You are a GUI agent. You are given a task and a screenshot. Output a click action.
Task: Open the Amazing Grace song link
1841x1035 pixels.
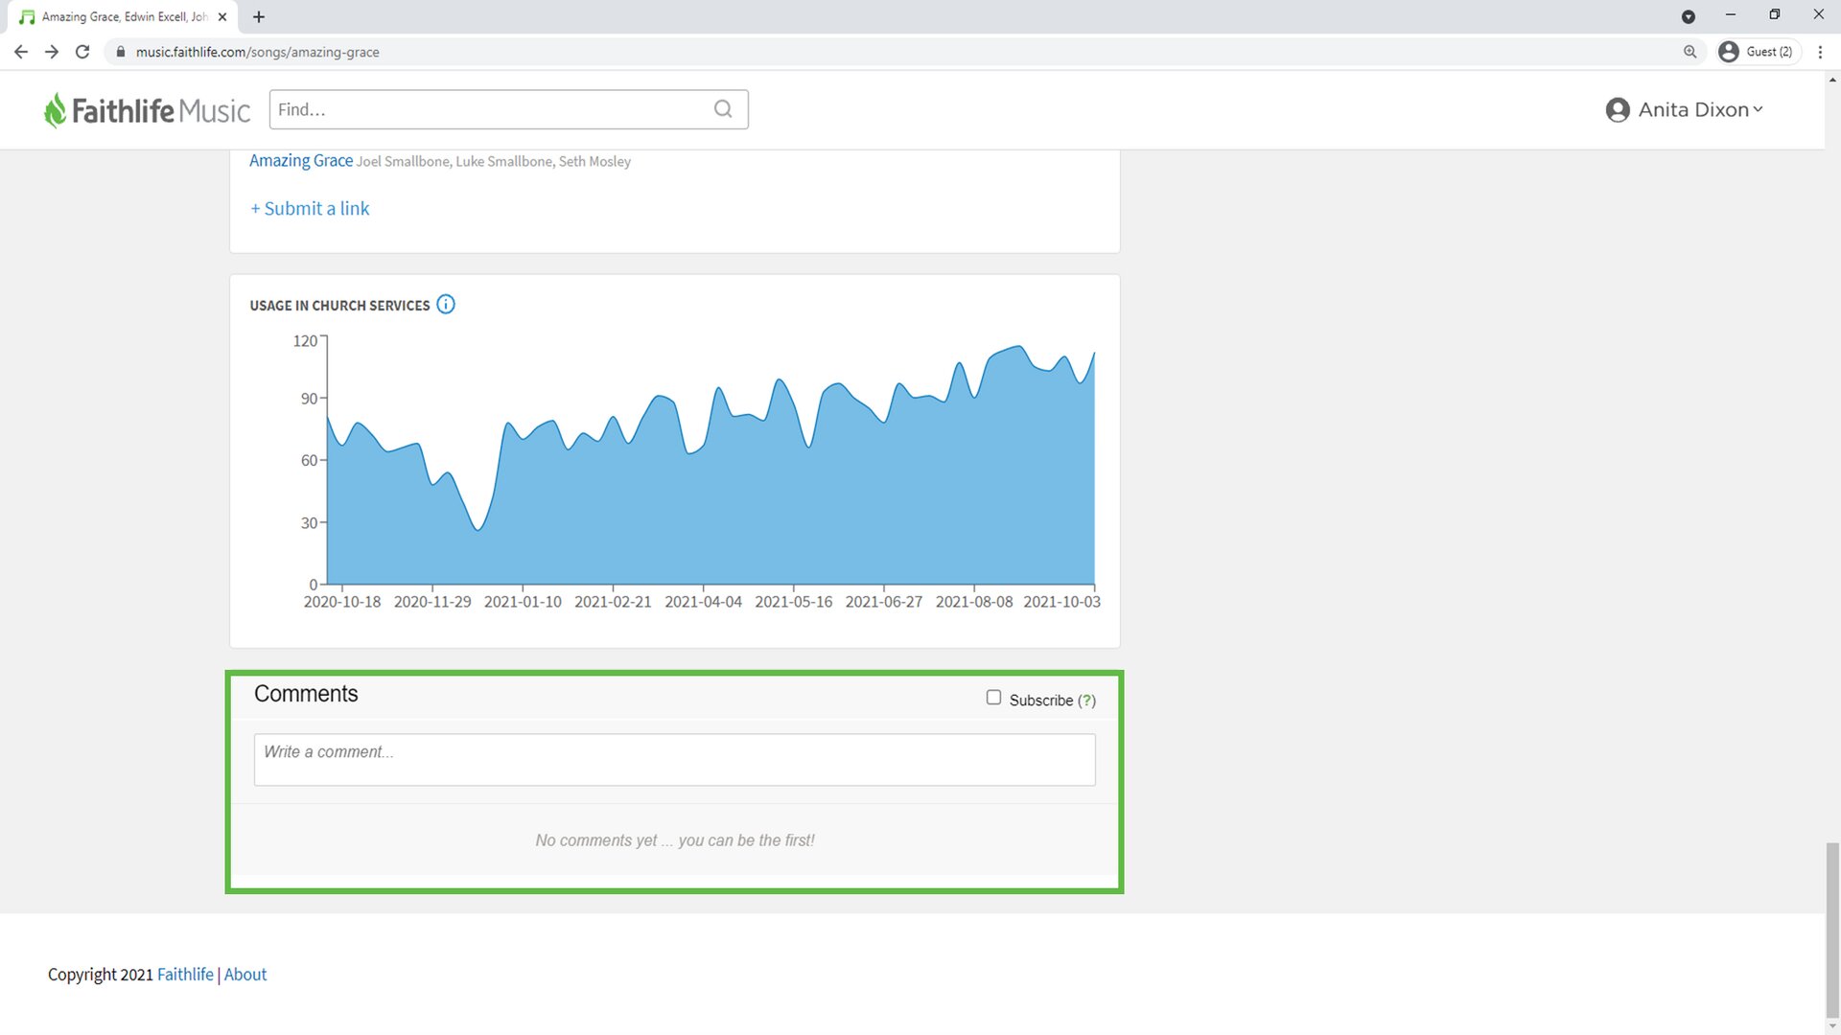301,161
